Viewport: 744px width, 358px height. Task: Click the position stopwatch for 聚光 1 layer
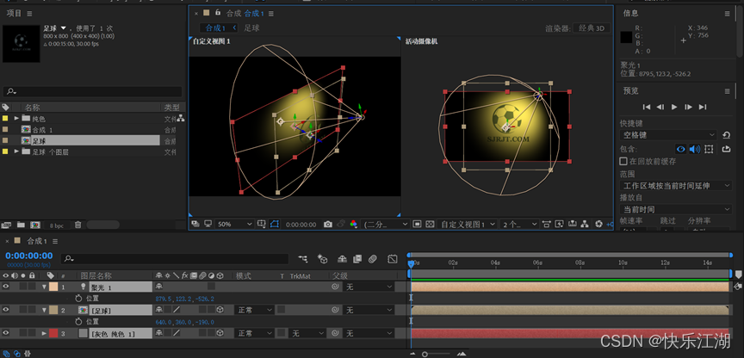click(78, 299)
